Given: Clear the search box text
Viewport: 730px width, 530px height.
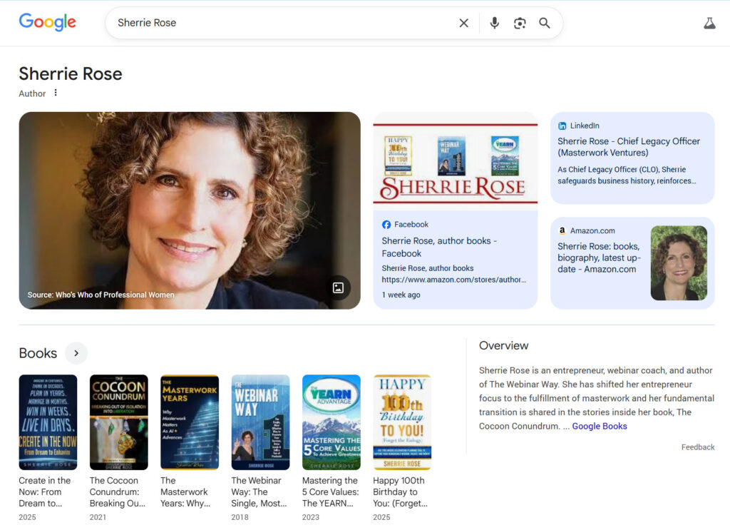Looking at the screenshot, I should coord(463,24).
